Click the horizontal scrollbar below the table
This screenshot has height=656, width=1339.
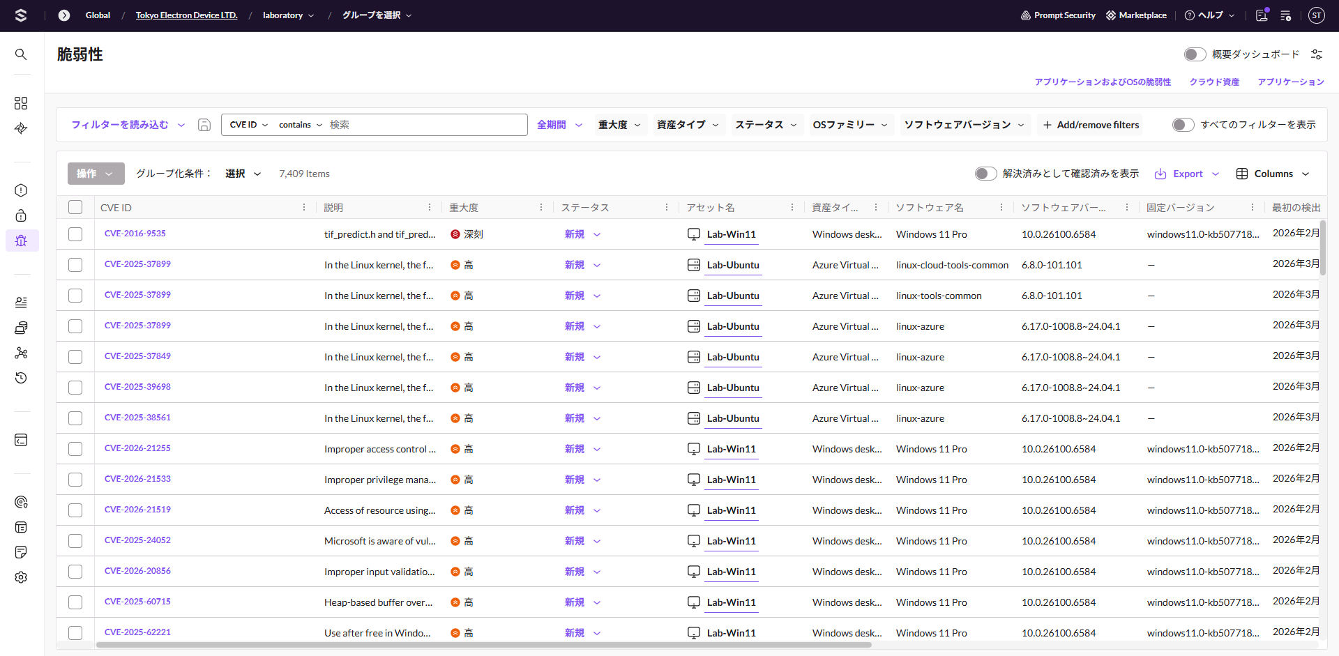(483, 645)
